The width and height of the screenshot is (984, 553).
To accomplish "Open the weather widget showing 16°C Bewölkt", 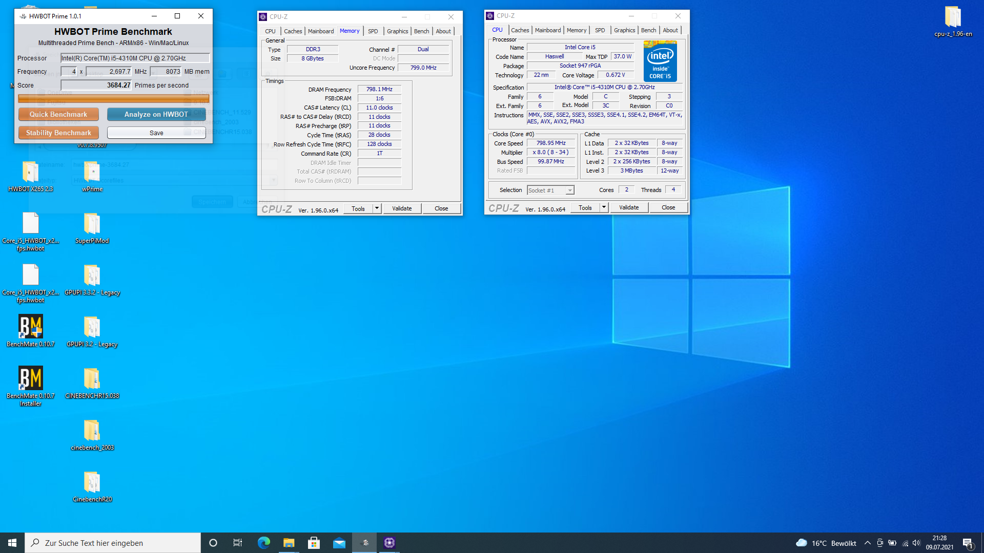I will 826,543.
